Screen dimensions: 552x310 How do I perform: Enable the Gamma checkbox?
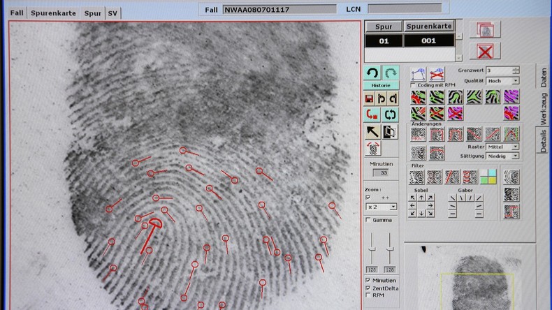click(x=368, y=220)
